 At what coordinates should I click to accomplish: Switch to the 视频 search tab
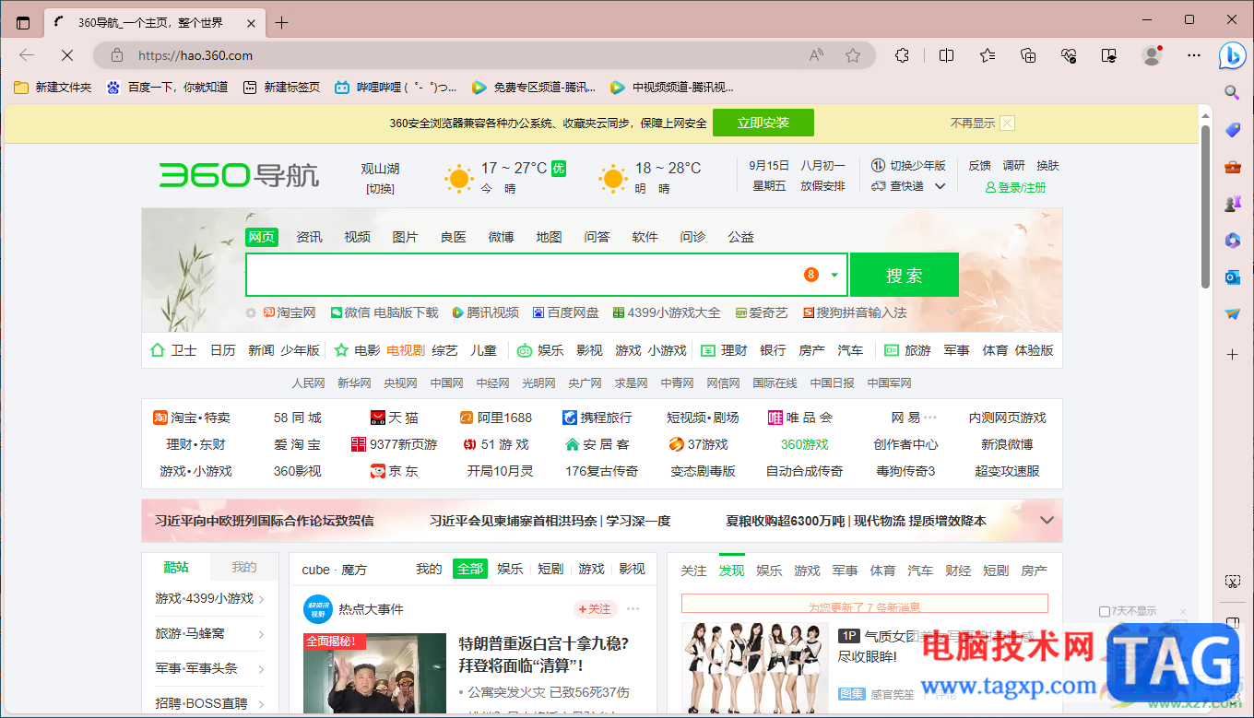357,237
